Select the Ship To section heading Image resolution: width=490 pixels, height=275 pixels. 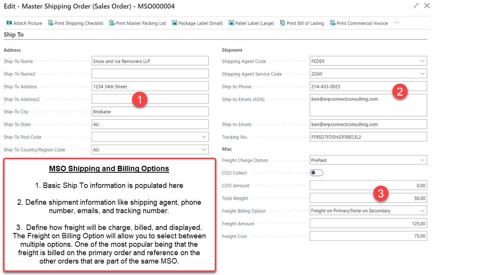pos(14,35)
